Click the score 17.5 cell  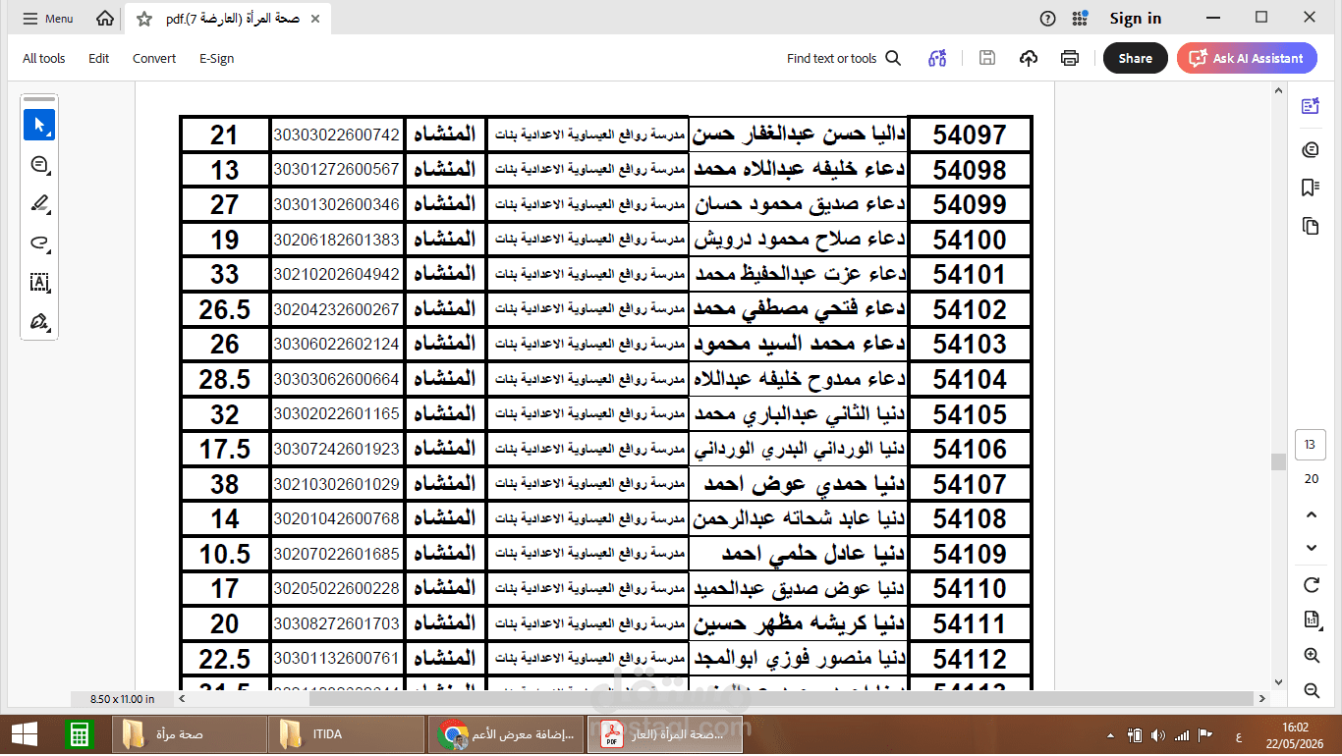(x=225, y=449)
